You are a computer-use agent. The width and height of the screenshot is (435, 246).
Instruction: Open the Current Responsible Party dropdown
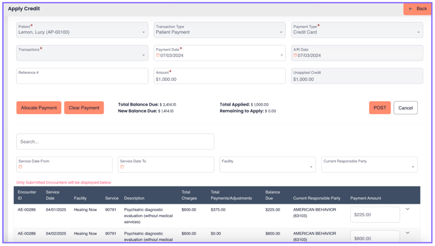[x=369, y=164]
